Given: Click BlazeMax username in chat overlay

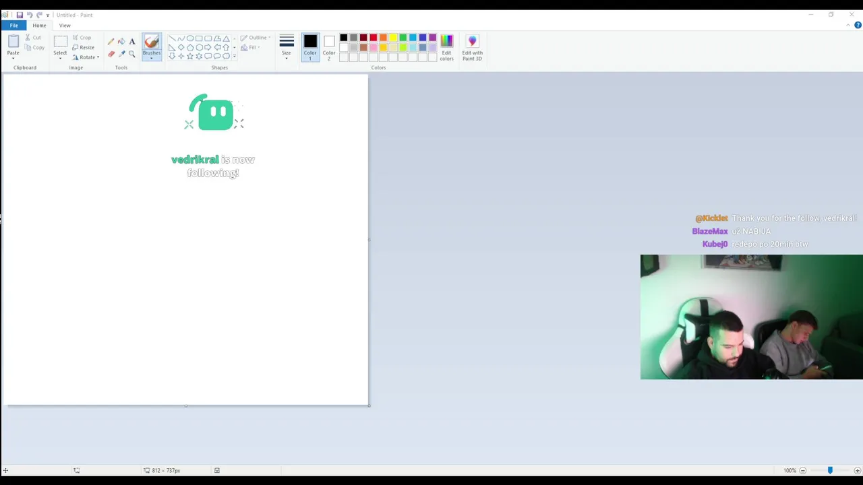Looking at the screenshot, I should [x=710, y=231].
